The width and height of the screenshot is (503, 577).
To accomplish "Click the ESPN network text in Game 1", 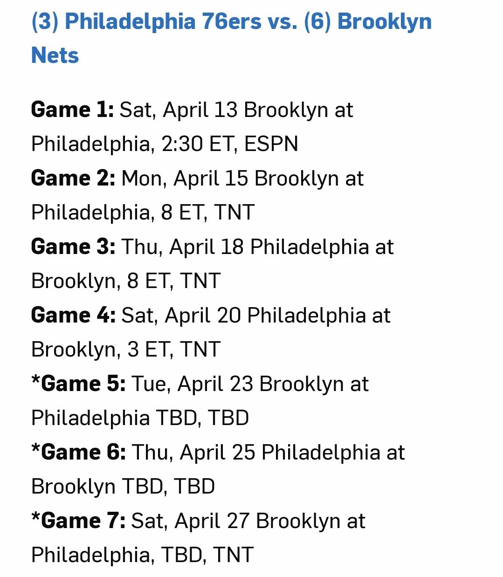I will point(271,144).
